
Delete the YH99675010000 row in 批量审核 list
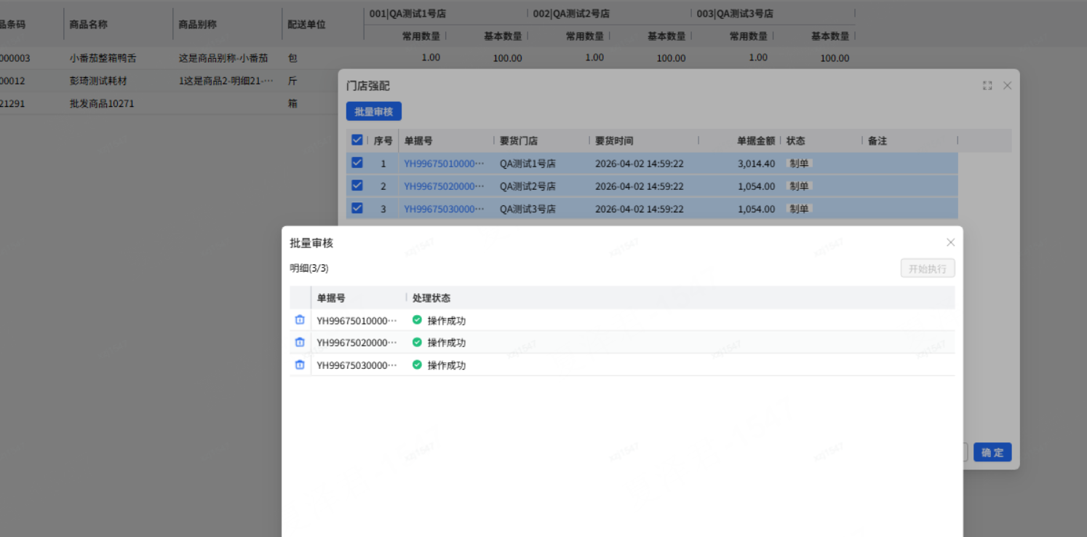(x=299, y=320)
